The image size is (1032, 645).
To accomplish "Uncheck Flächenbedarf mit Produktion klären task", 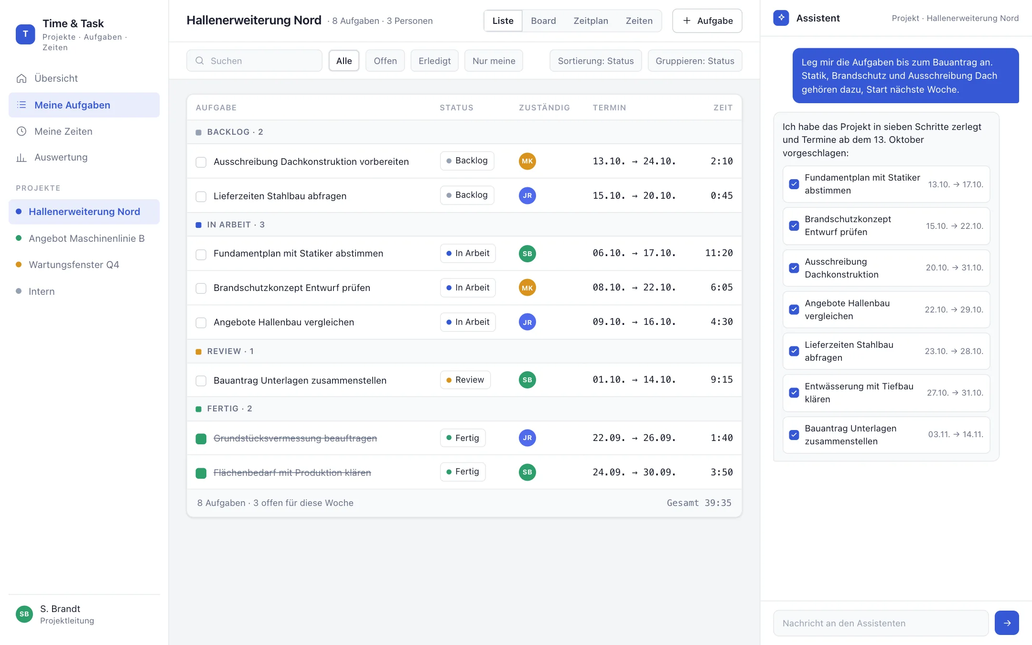I will [x=201, y=473].
